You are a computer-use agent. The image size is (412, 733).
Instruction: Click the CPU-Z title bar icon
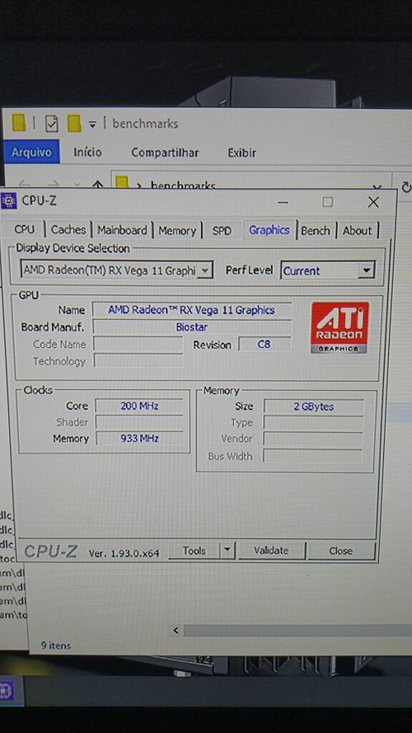8,201
